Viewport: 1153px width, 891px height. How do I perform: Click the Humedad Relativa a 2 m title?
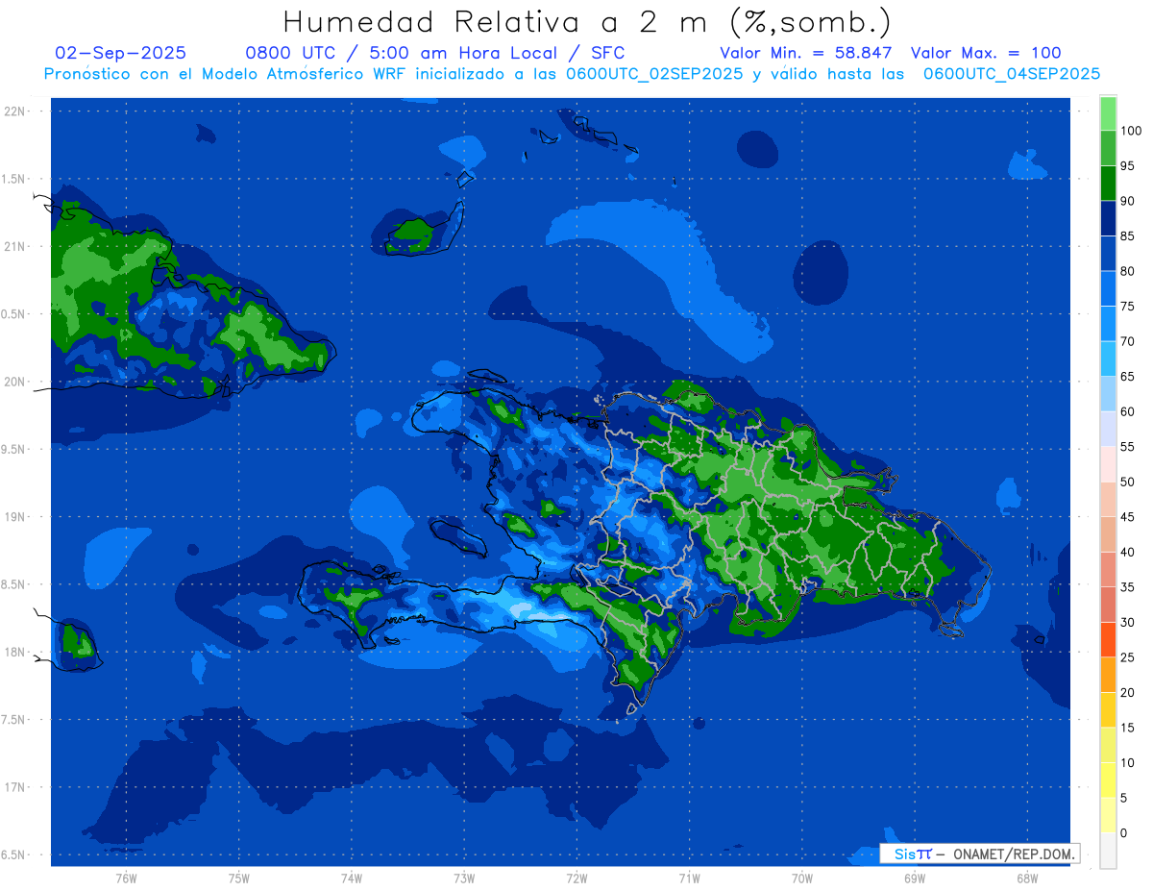[587, 21]
